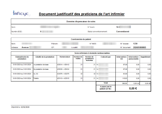The height and width of the screenshot is (114, 162).
Task: Click the total Intervention OA amount
Action: pyautogui.click(x=125, y=83)
